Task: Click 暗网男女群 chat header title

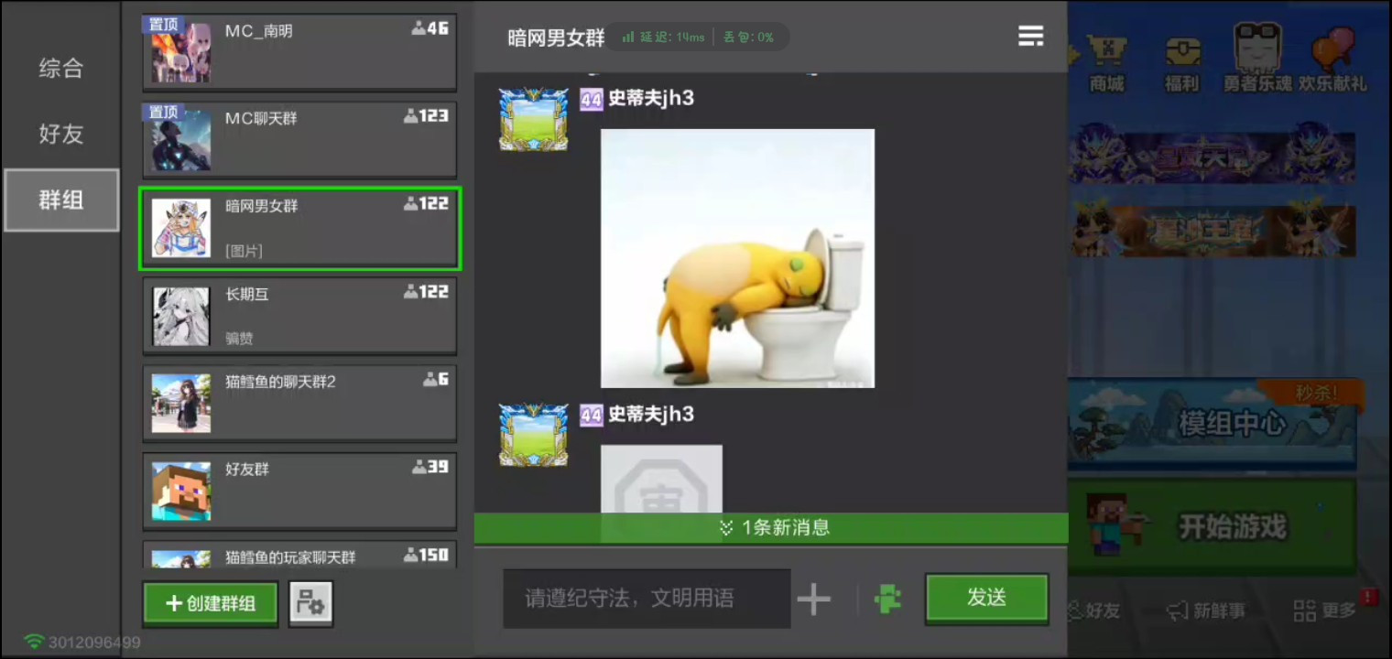Action: [x=556, y=38]
